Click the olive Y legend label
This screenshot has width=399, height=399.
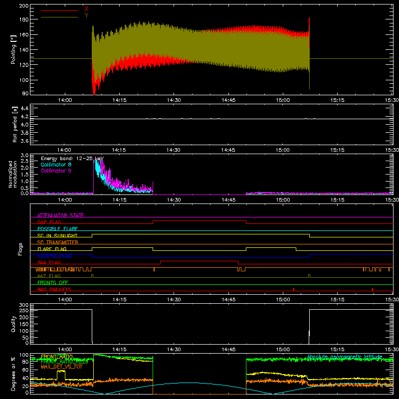pyautogui.click(x=86, y=15)
